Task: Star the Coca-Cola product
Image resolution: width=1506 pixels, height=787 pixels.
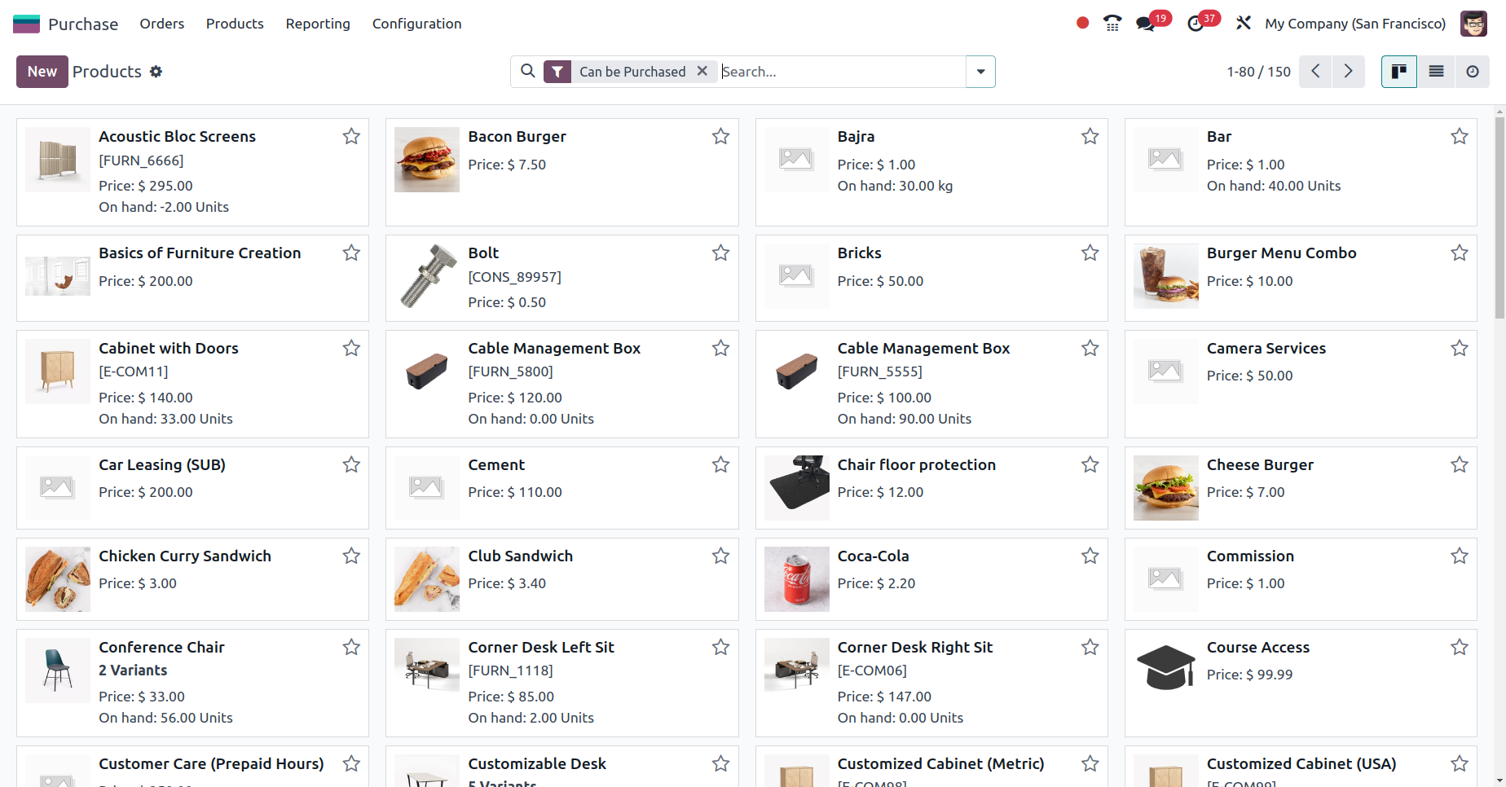Action: pos(1090,556)
